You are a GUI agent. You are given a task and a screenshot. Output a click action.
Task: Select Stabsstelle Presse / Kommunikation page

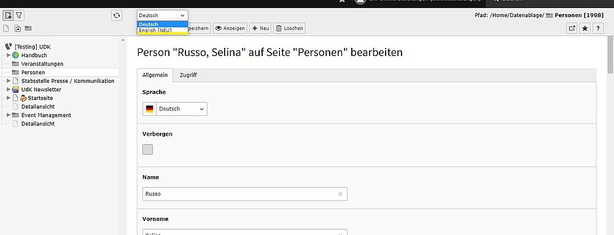(68, 81)
